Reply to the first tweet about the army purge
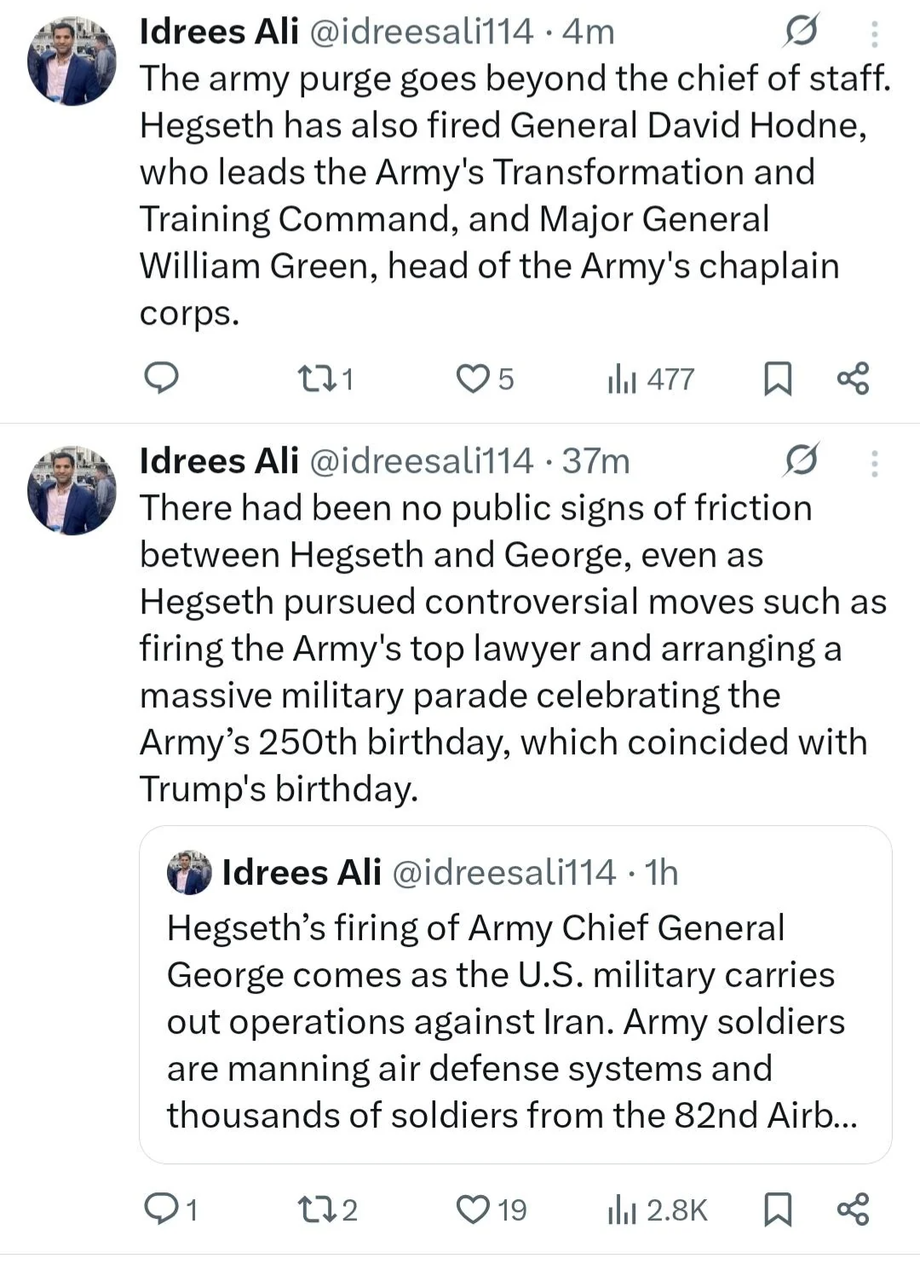Viewport: 920px width, 1264px height. point(160,378)
